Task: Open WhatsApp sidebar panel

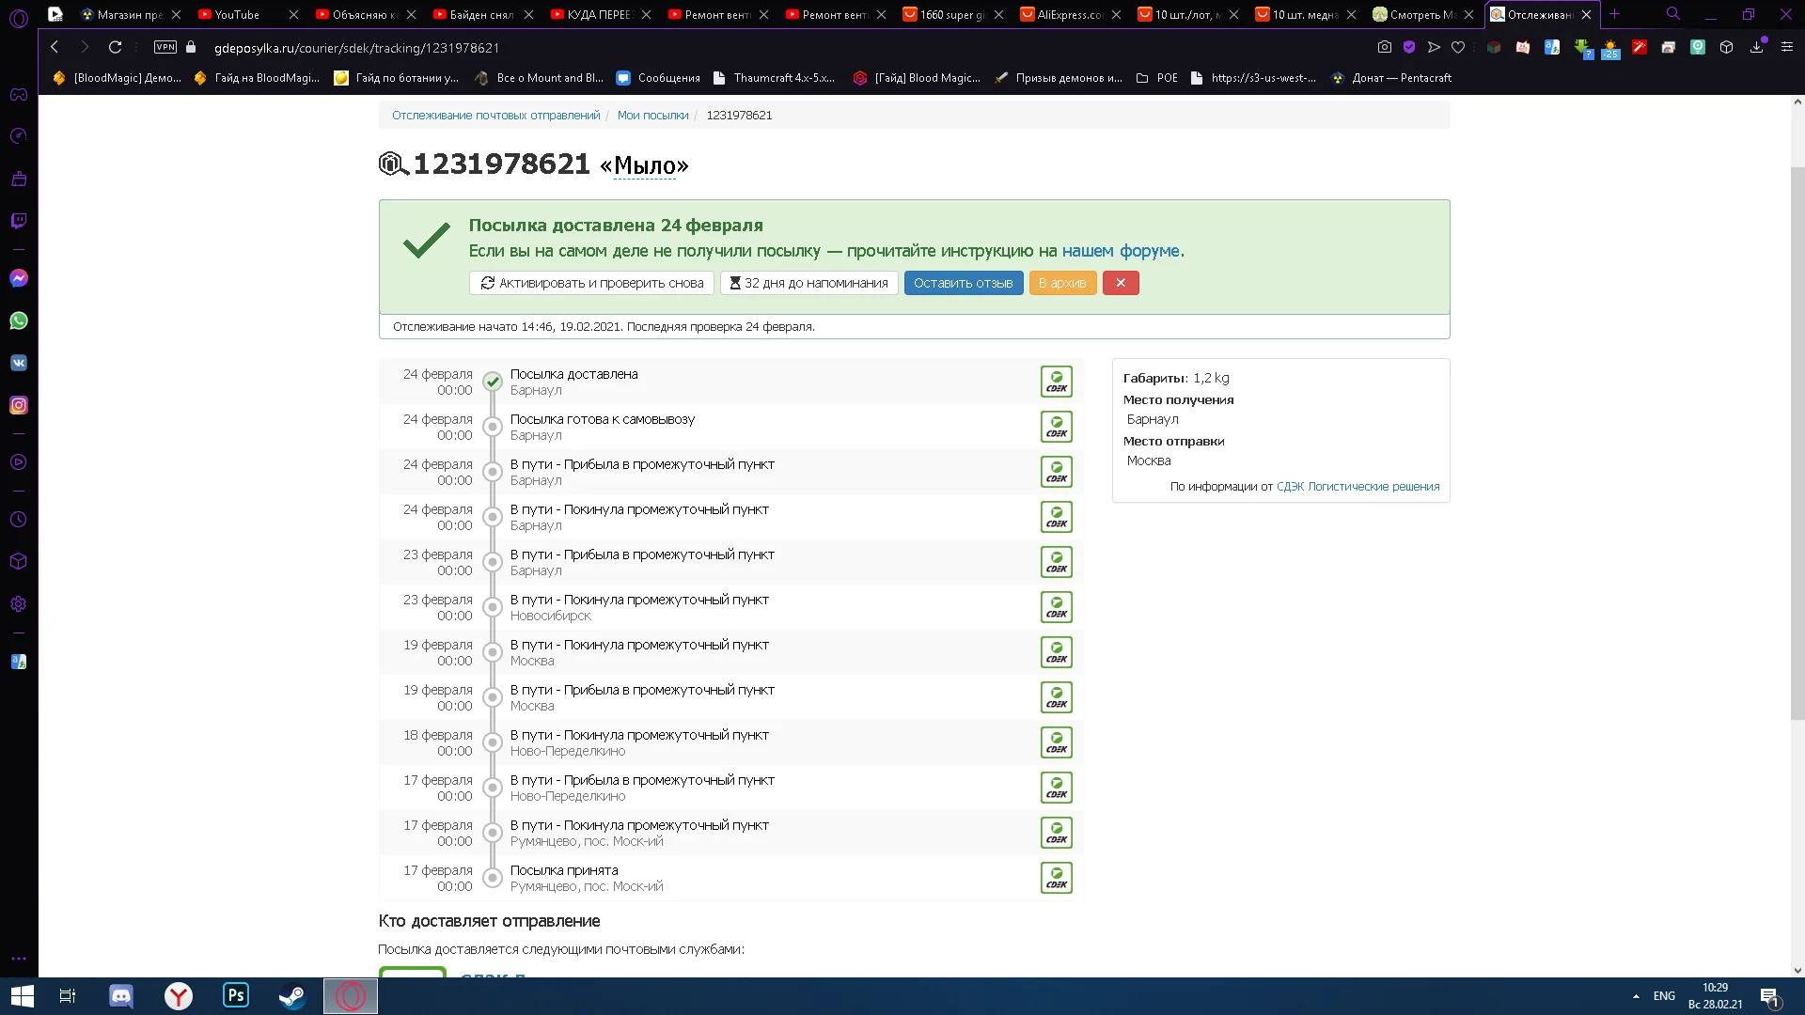Action: point(19,320)
